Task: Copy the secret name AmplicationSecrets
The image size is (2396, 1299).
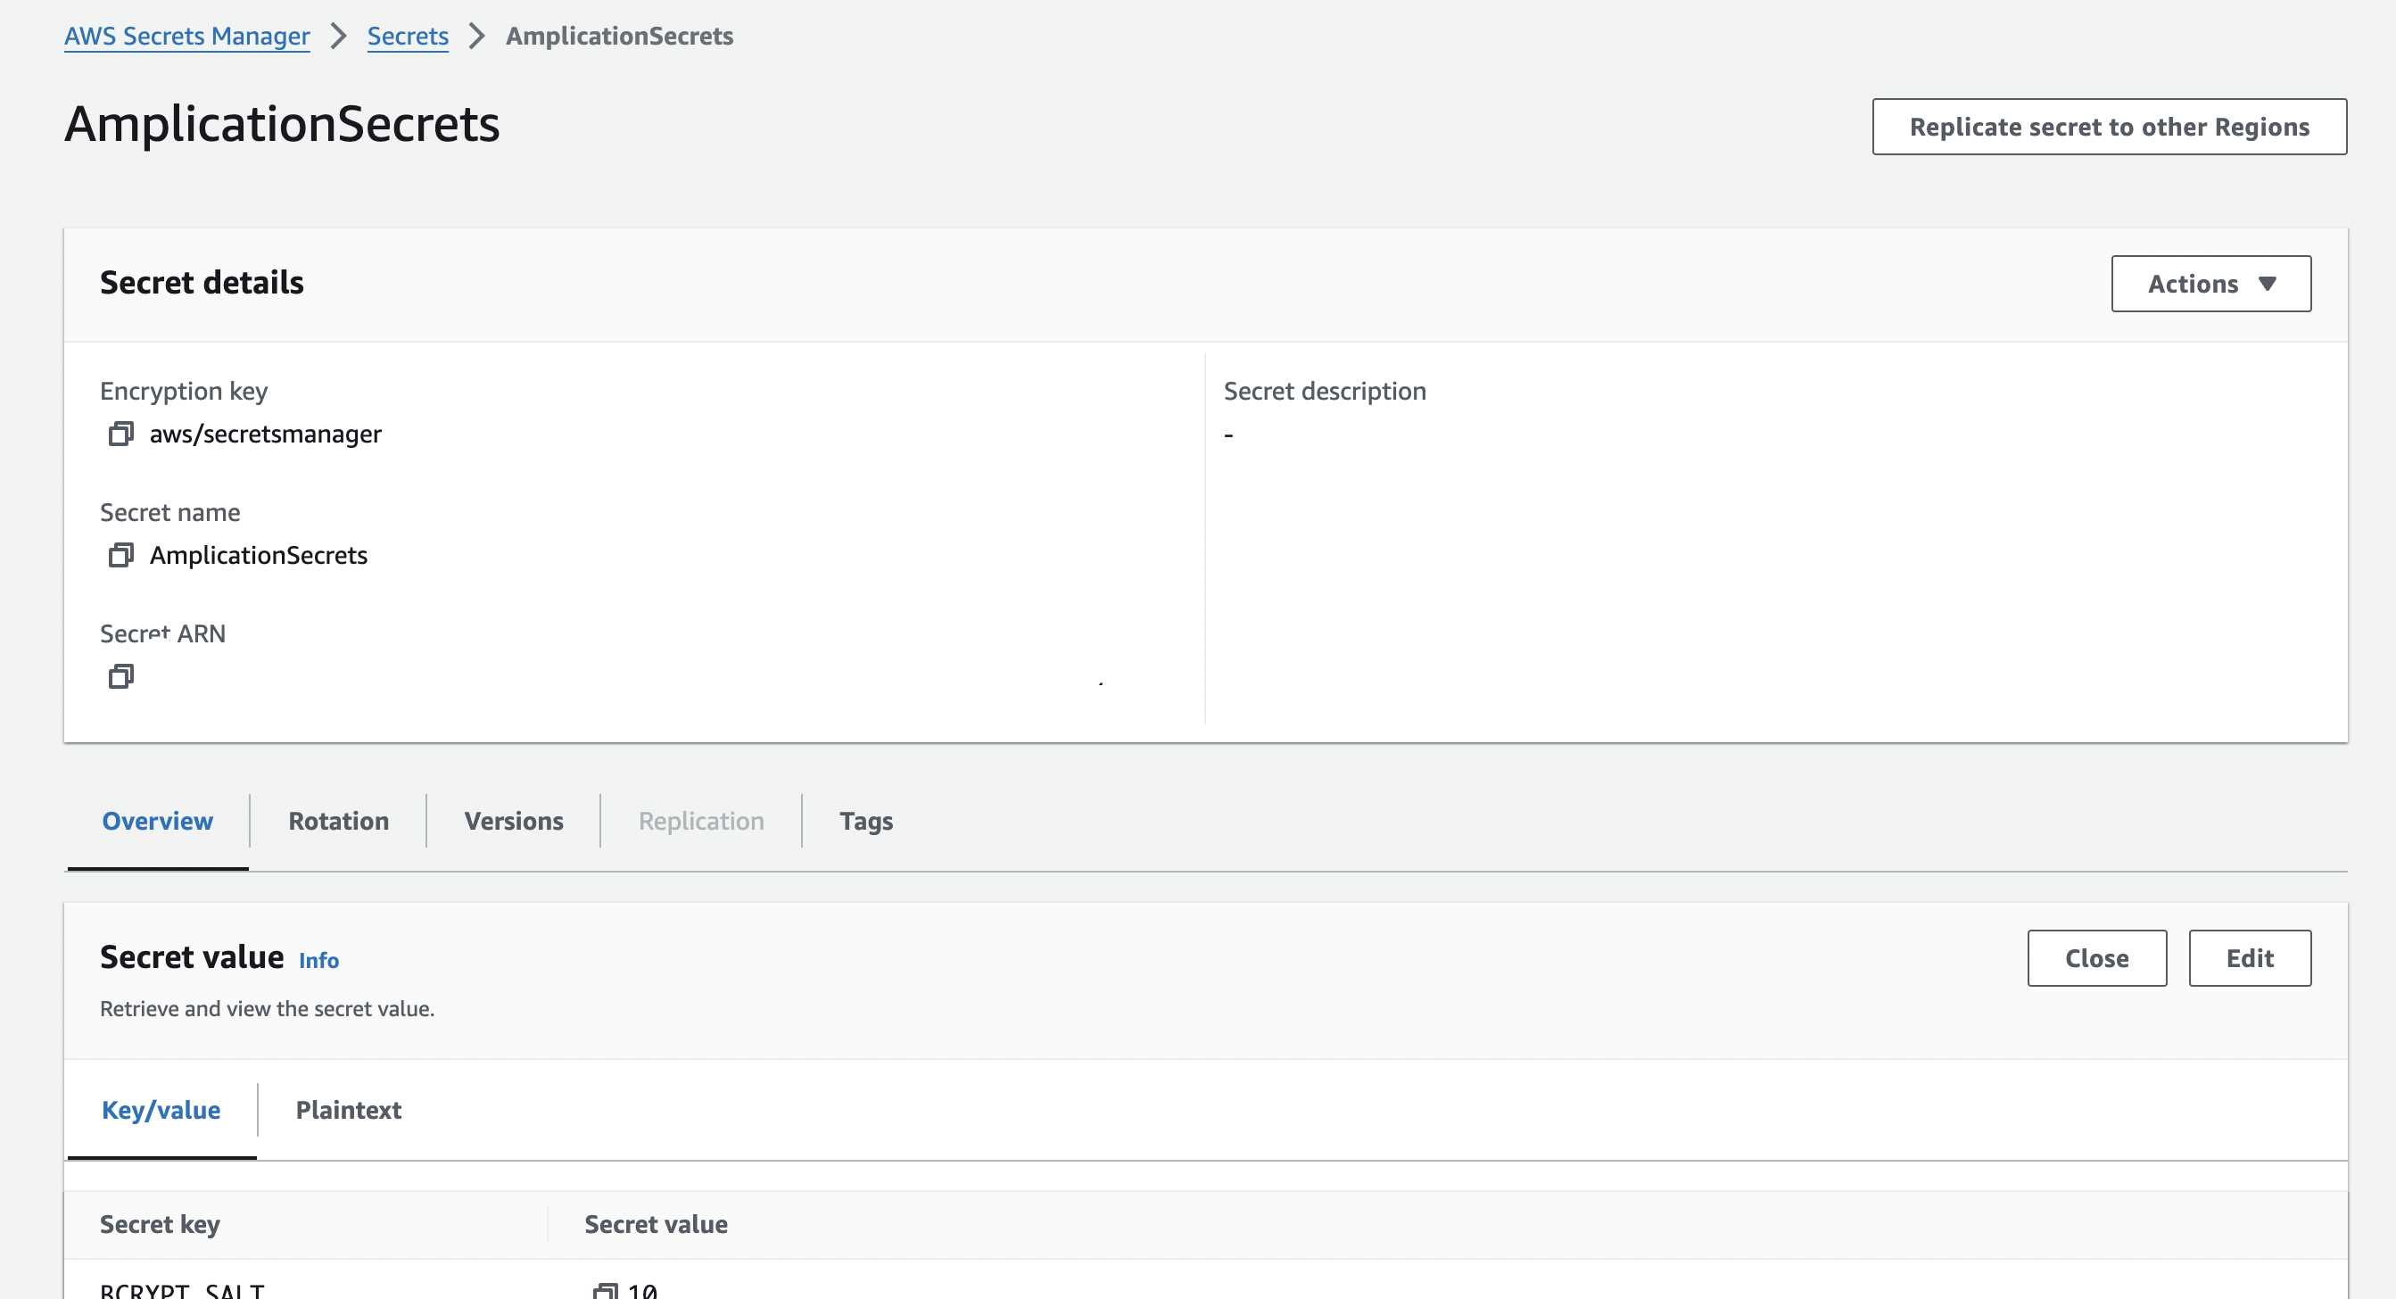Action: pos(121,556)
